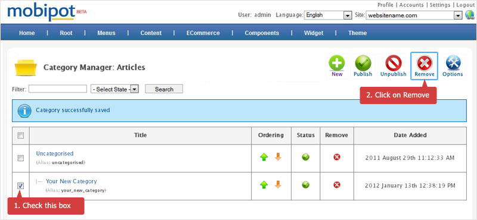Toggle the select-all checkbox in table header
Screen dimensions: 477x220
pos(20,136)
